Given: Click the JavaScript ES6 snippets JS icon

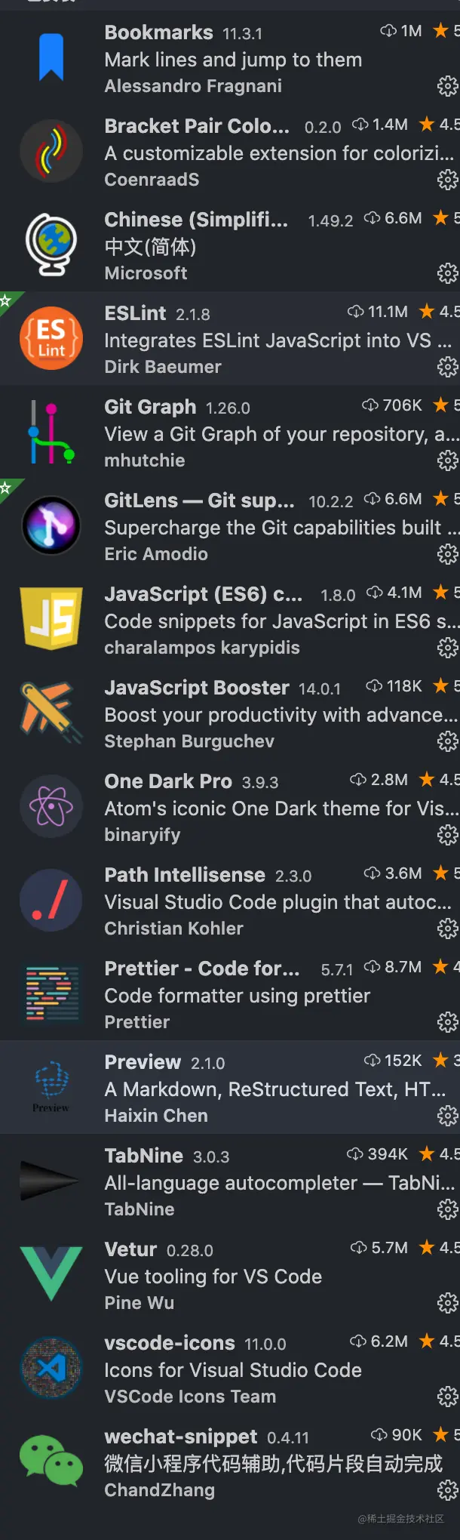Looking at the screenshot, I should click(51, 619).
